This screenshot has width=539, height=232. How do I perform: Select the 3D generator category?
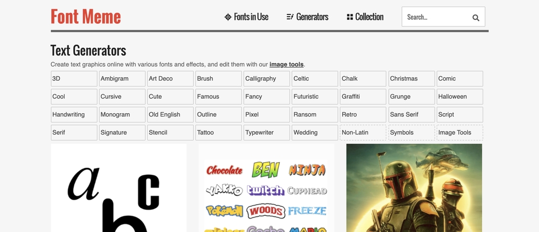(74, 78)
